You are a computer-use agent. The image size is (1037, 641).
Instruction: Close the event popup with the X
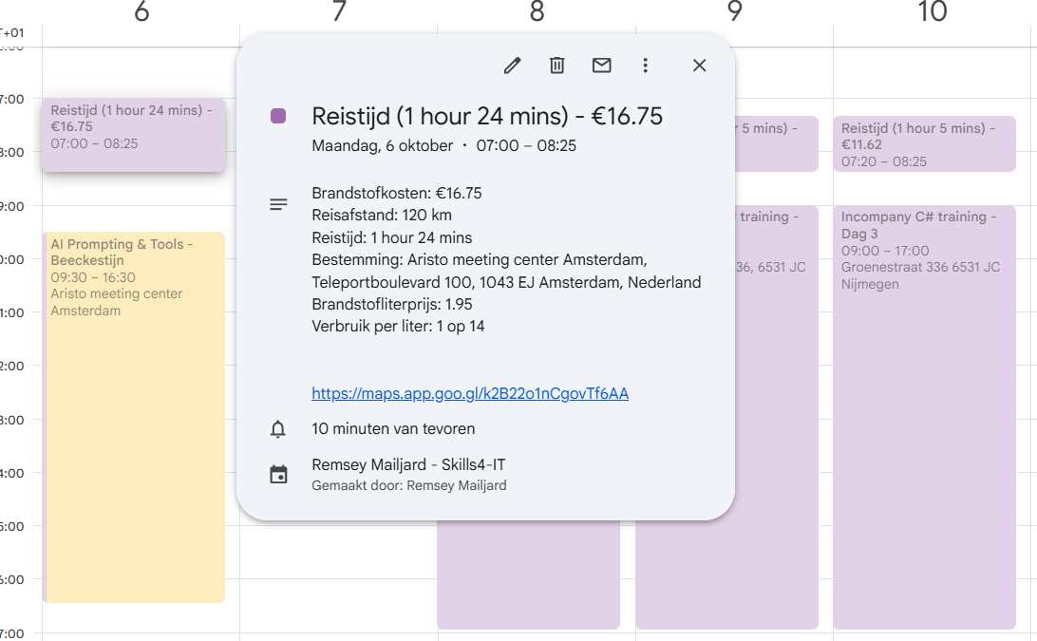click(x=699, y=66)
